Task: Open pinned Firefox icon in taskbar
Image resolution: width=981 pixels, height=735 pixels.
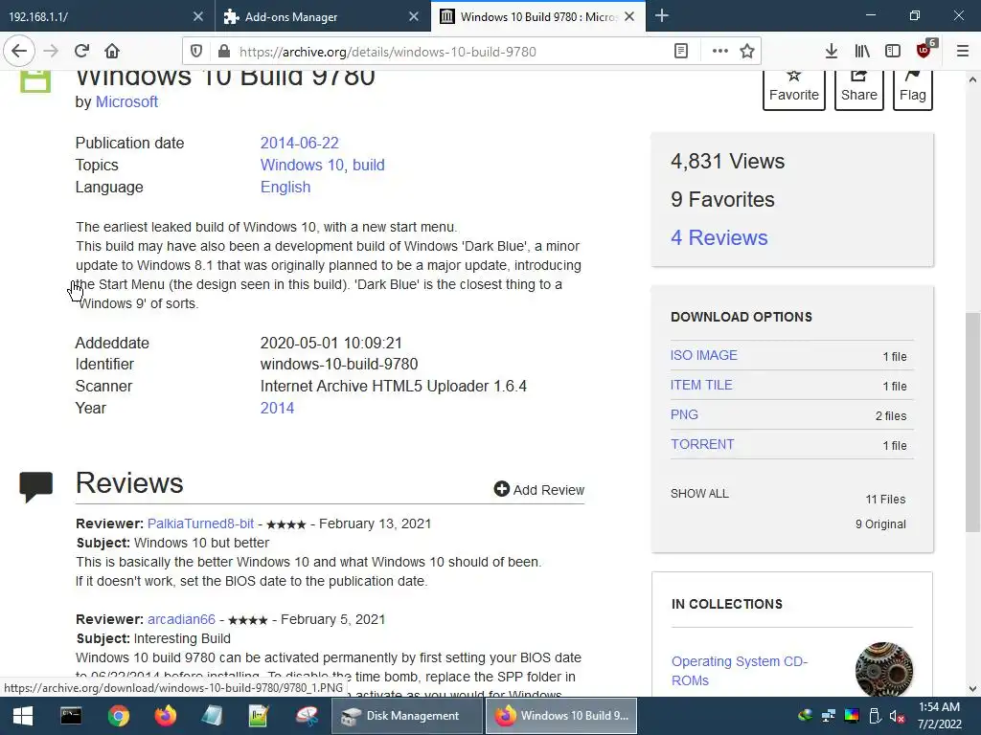Action: (x=166, y=716)
